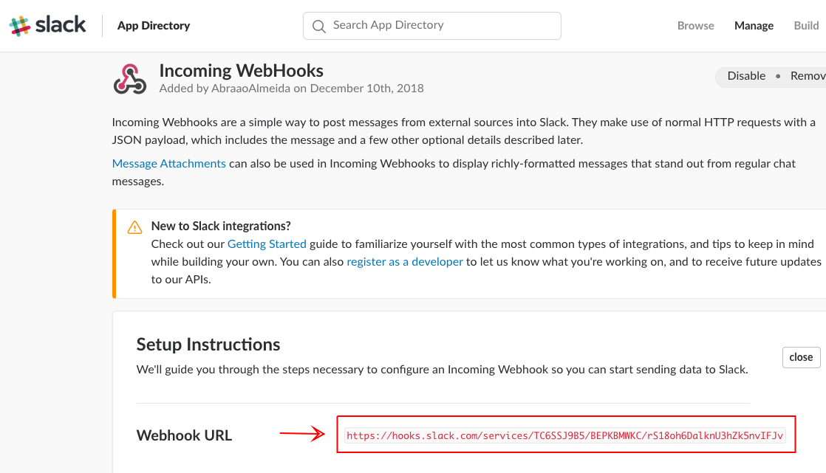Select the hooks.slack.com webhook URL text
This screenshot has height=473, width=826.
pyautogui.click(x=564, y=436)
